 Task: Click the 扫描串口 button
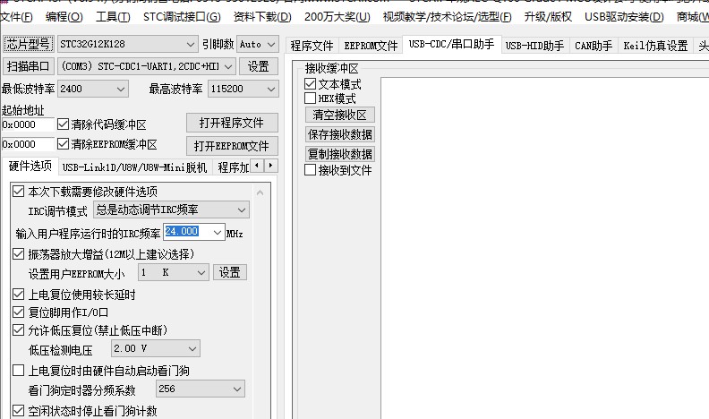pos(29,66)
